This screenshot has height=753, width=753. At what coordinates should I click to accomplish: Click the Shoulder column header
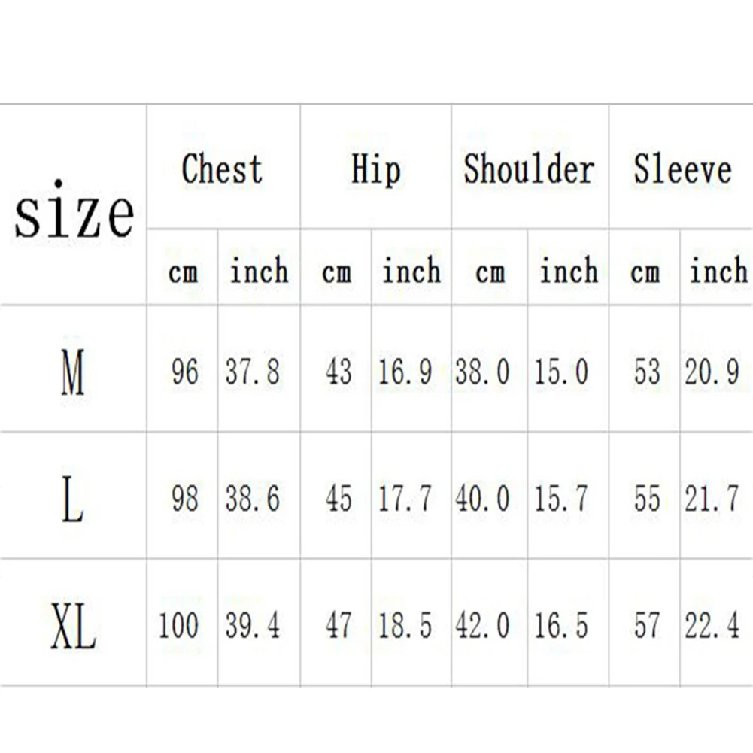point(530,169)
